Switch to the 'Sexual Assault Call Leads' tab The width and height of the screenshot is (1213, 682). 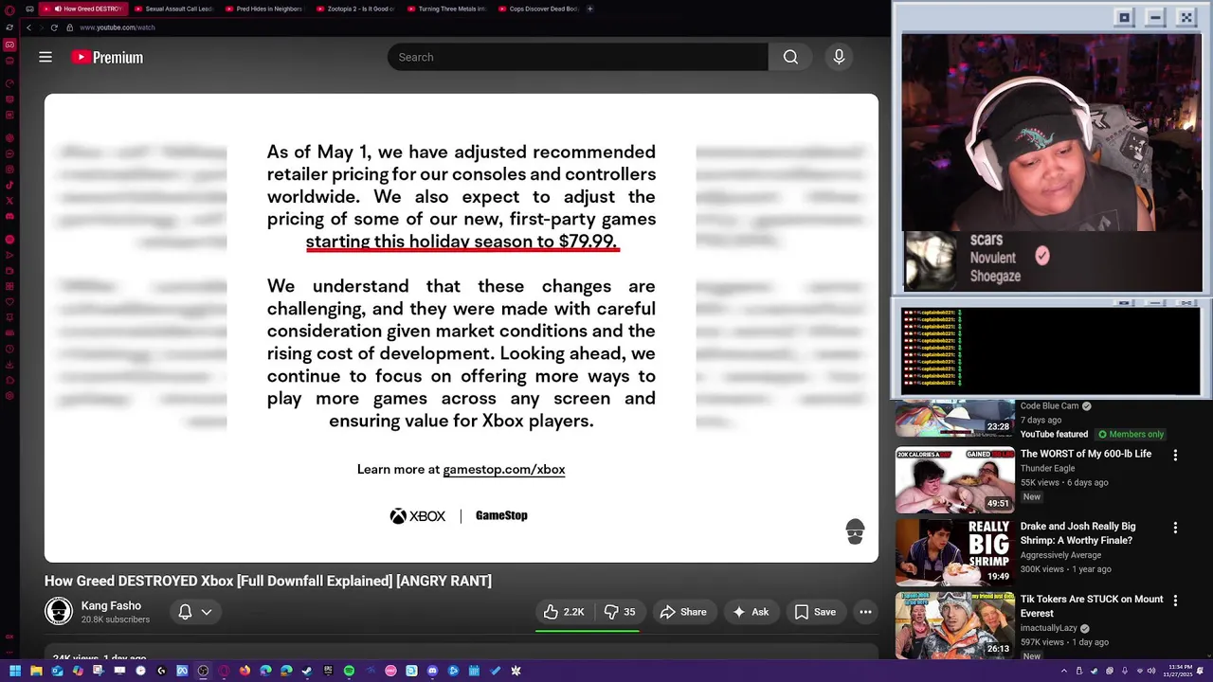174,9
